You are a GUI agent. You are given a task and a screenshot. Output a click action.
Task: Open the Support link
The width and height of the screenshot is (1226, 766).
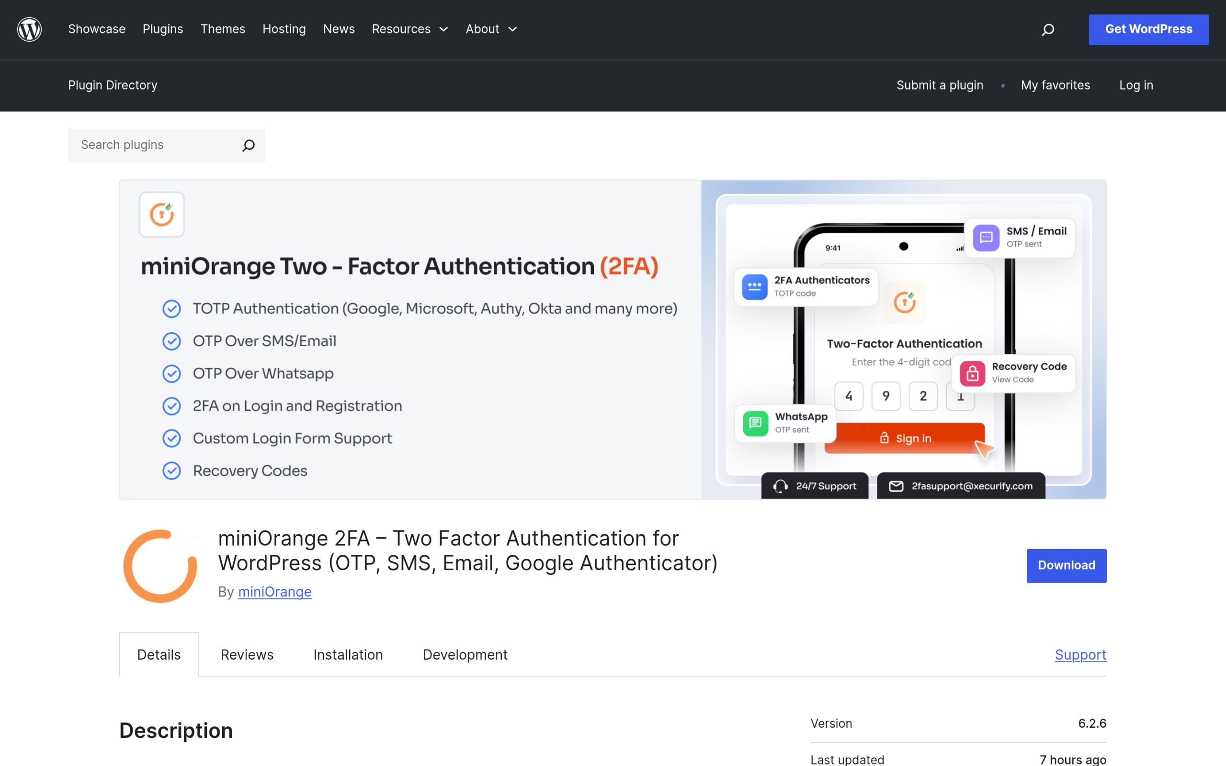1080,654
